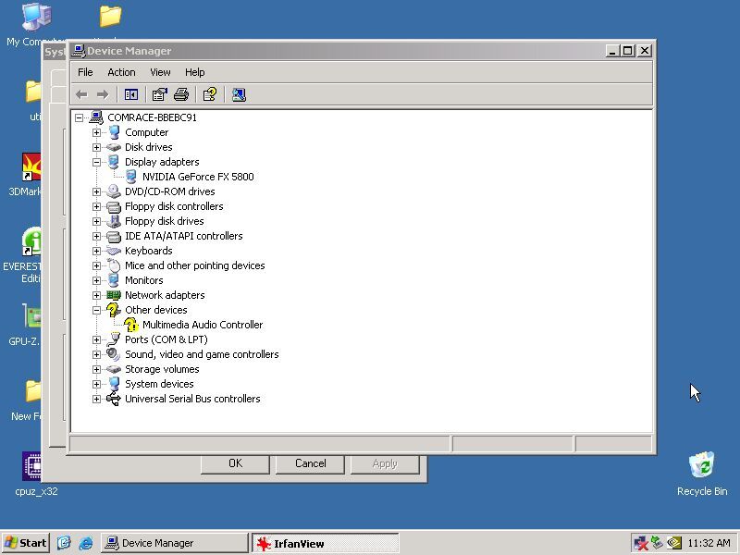Screen dimensions: 740x555
Task: Open the Help menu
Action: [194, 72]
